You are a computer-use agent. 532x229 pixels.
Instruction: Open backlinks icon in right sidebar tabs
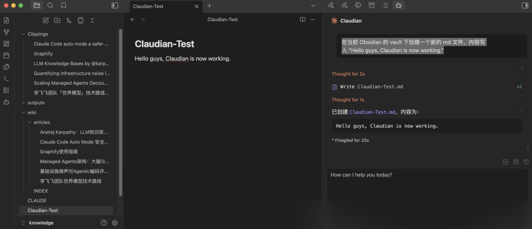[x=332, y=5]
